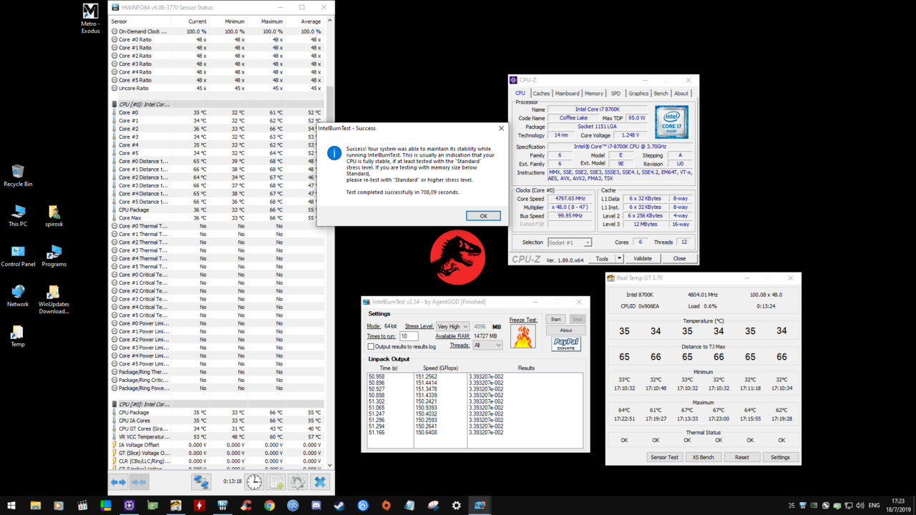Switch to the Bench tab in CPU-Z
916x515 pixels.
pyautogui.click(x=661, y=93)
